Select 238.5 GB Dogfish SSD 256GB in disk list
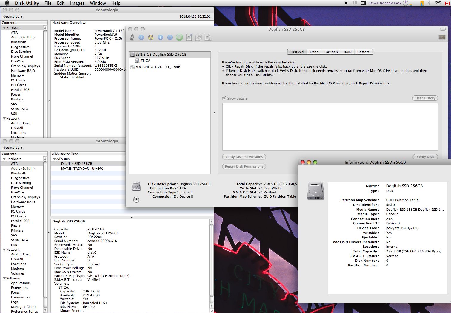 [170, 55]
